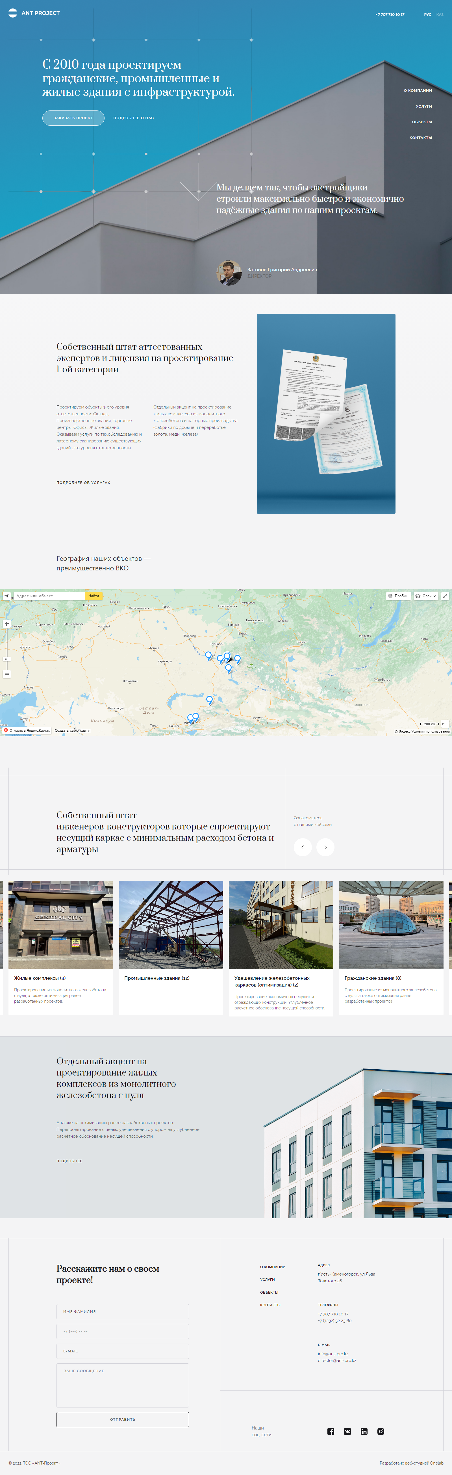Submit the form with ОТПРАВИТЬ
This screenshot has width=452, height=1475.
coord(123,1419)
